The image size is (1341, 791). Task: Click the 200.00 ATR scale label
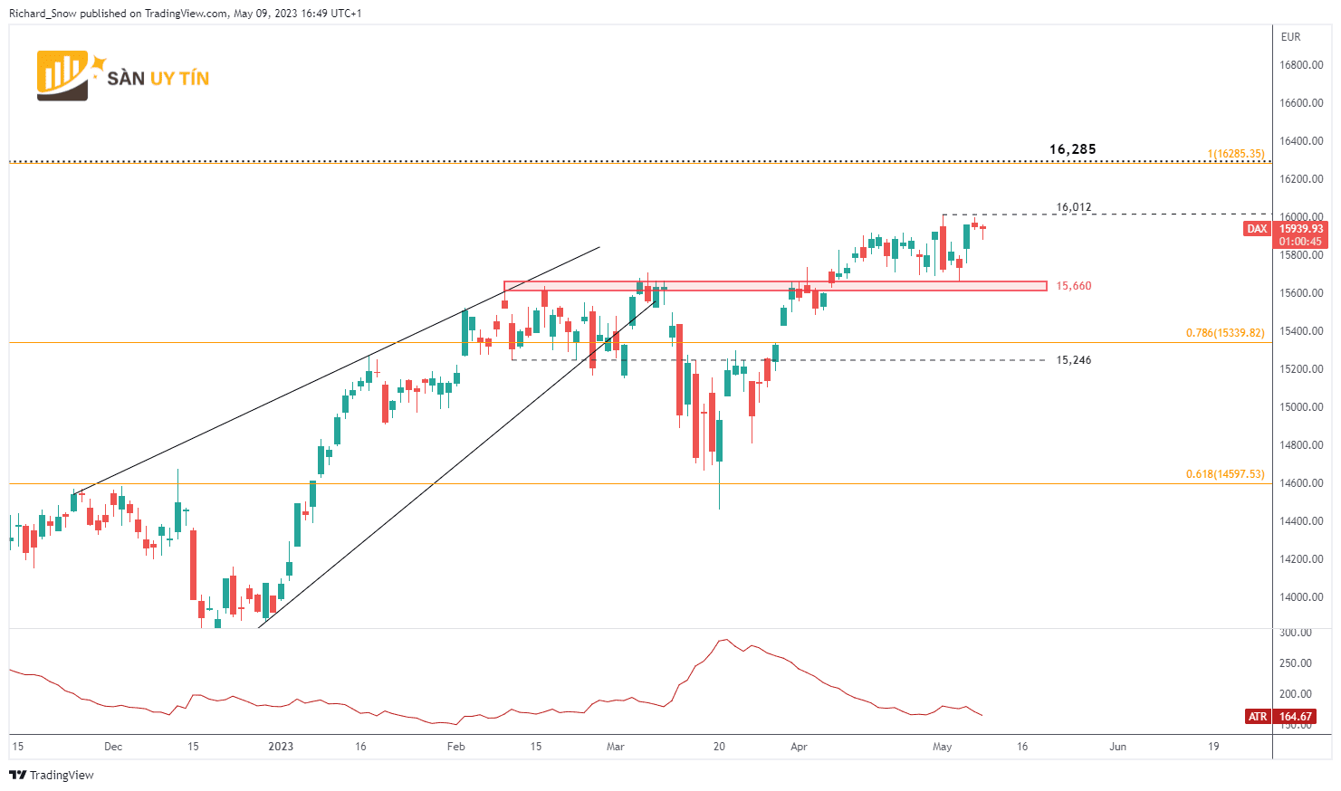click(1296, 694)
